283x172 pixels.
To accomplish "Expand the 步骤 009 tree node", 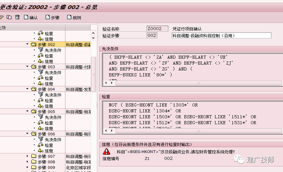I will (x=27, y=167).
